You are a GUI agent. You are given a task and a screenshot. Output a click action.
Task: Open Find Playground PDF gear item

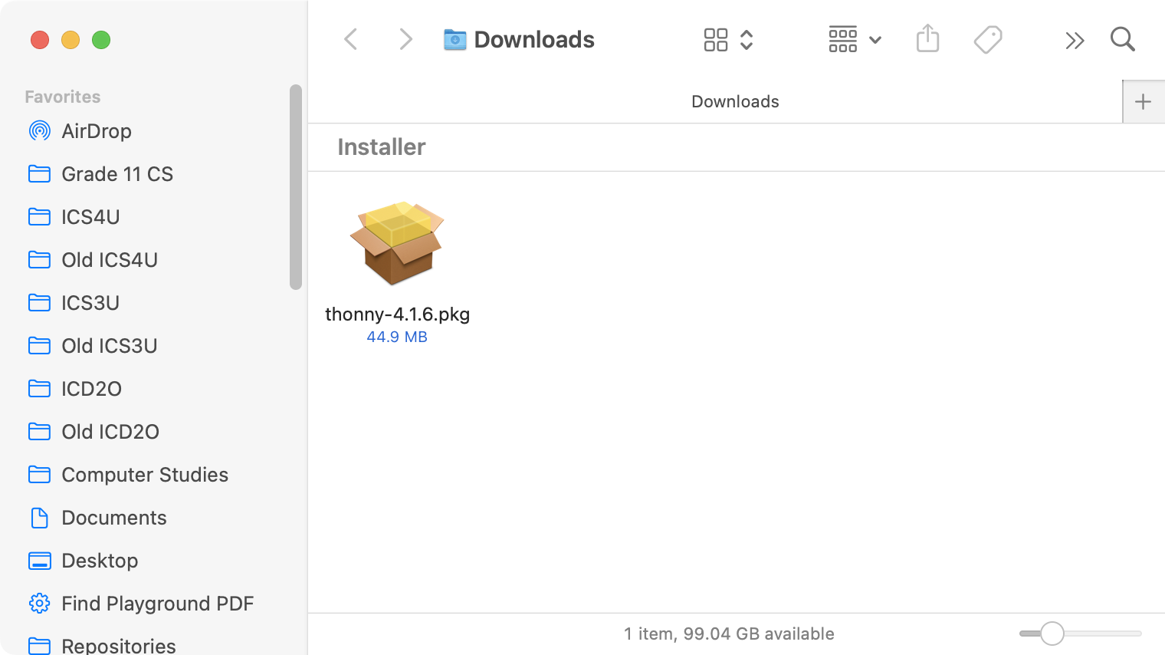[x=157, y=604]
